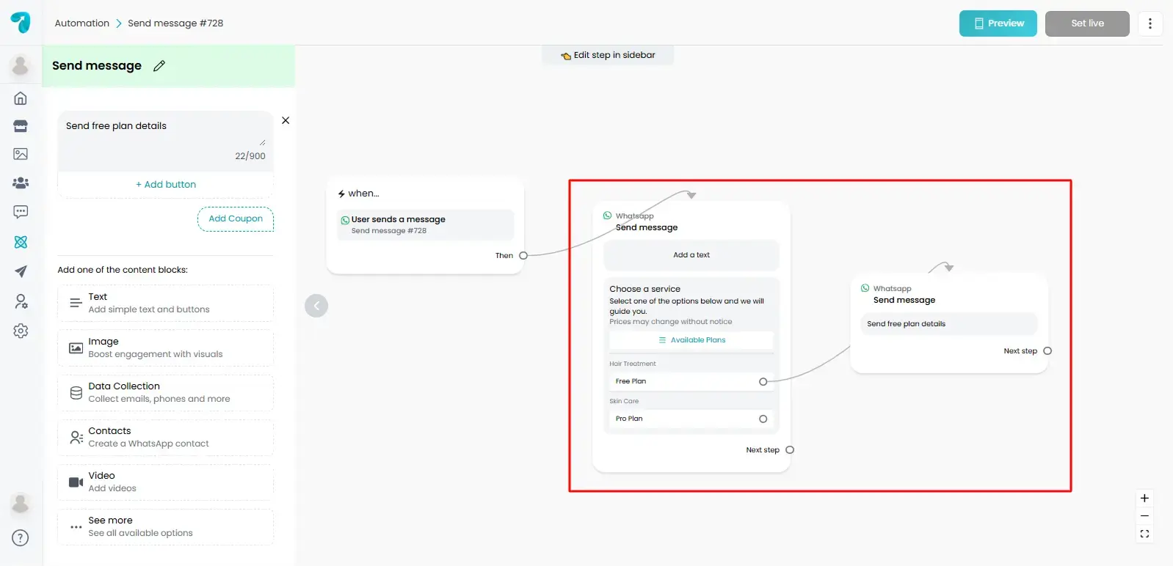The width and height of the screenshot is (1173, 566).
Task: Open the chat messages sidebar icon
Action: (x=21, y=212)
